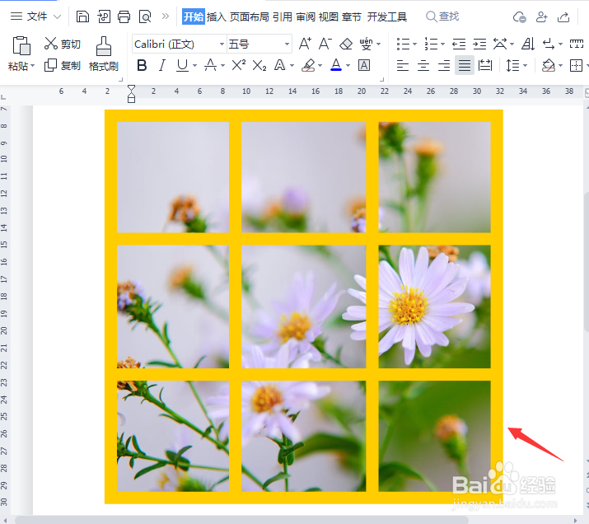Open the 视图 tab
The image size is (589, 524).
pyautogui.click(x=329, y=17)
